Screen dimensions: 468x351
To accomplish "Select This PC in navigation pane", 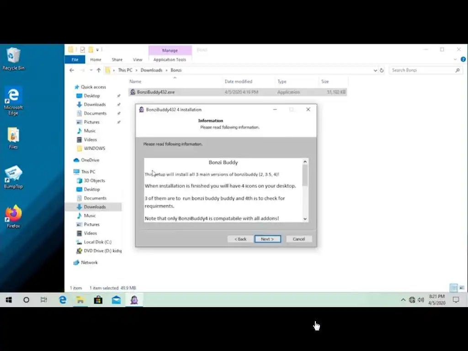I will pos(88,172).
